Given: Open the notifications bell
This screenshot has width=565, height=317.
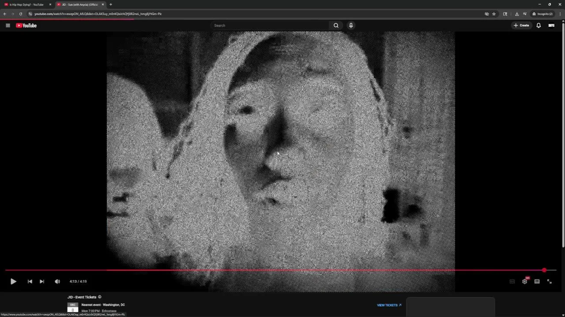Looking at the screenshot, I should (539, 26).
